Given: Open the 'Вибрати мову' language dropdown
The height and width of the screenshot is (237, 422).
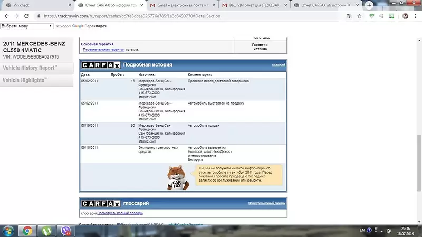Looking at the screenshot, I should (26, 26).
